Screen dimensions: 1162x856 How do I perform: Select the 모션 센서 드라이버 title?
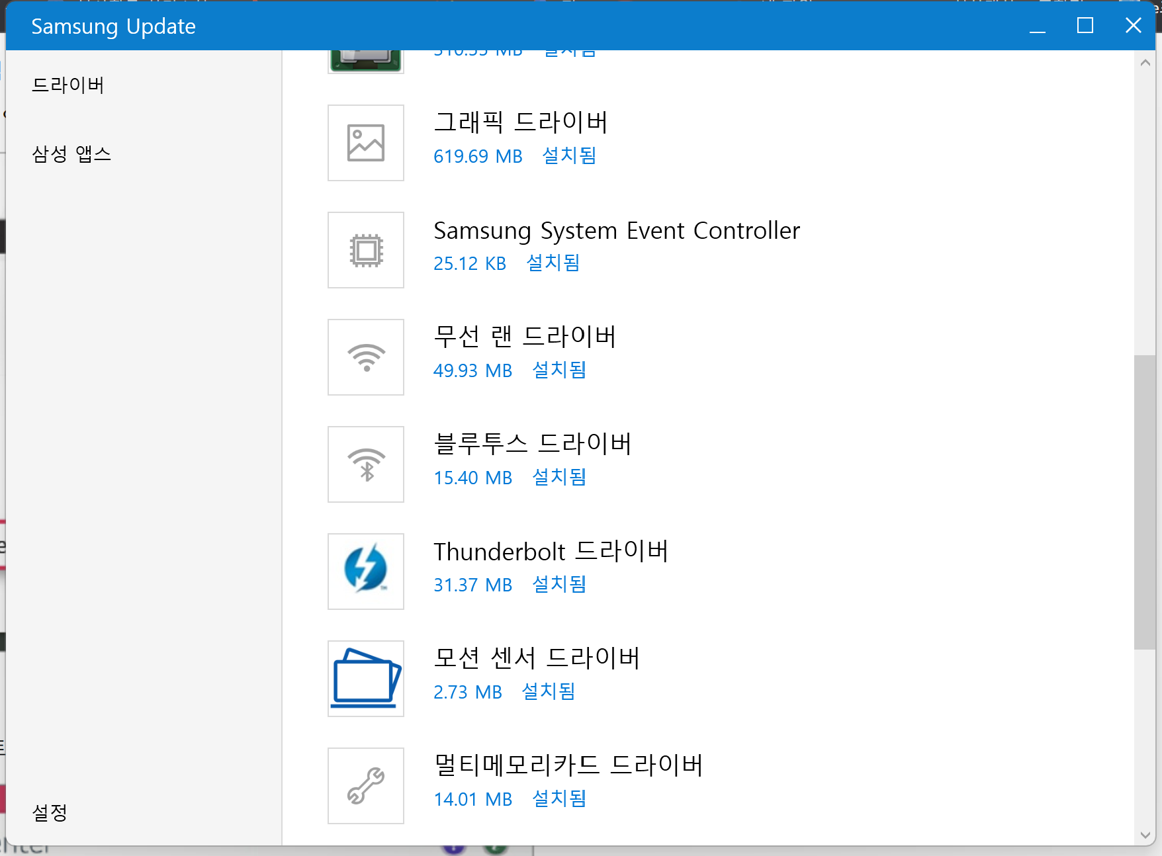(x=537, y=658)
